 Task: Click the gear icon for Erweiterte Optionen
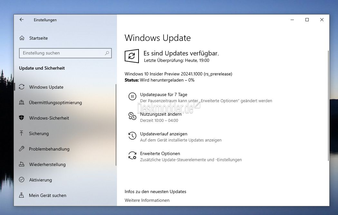pyautogui.click(x=132, y=155)
